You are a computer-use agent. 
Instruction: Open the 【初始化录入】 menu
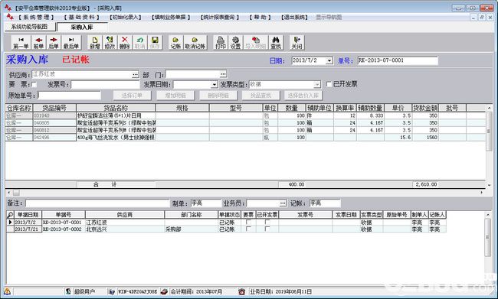pos(126,17)
